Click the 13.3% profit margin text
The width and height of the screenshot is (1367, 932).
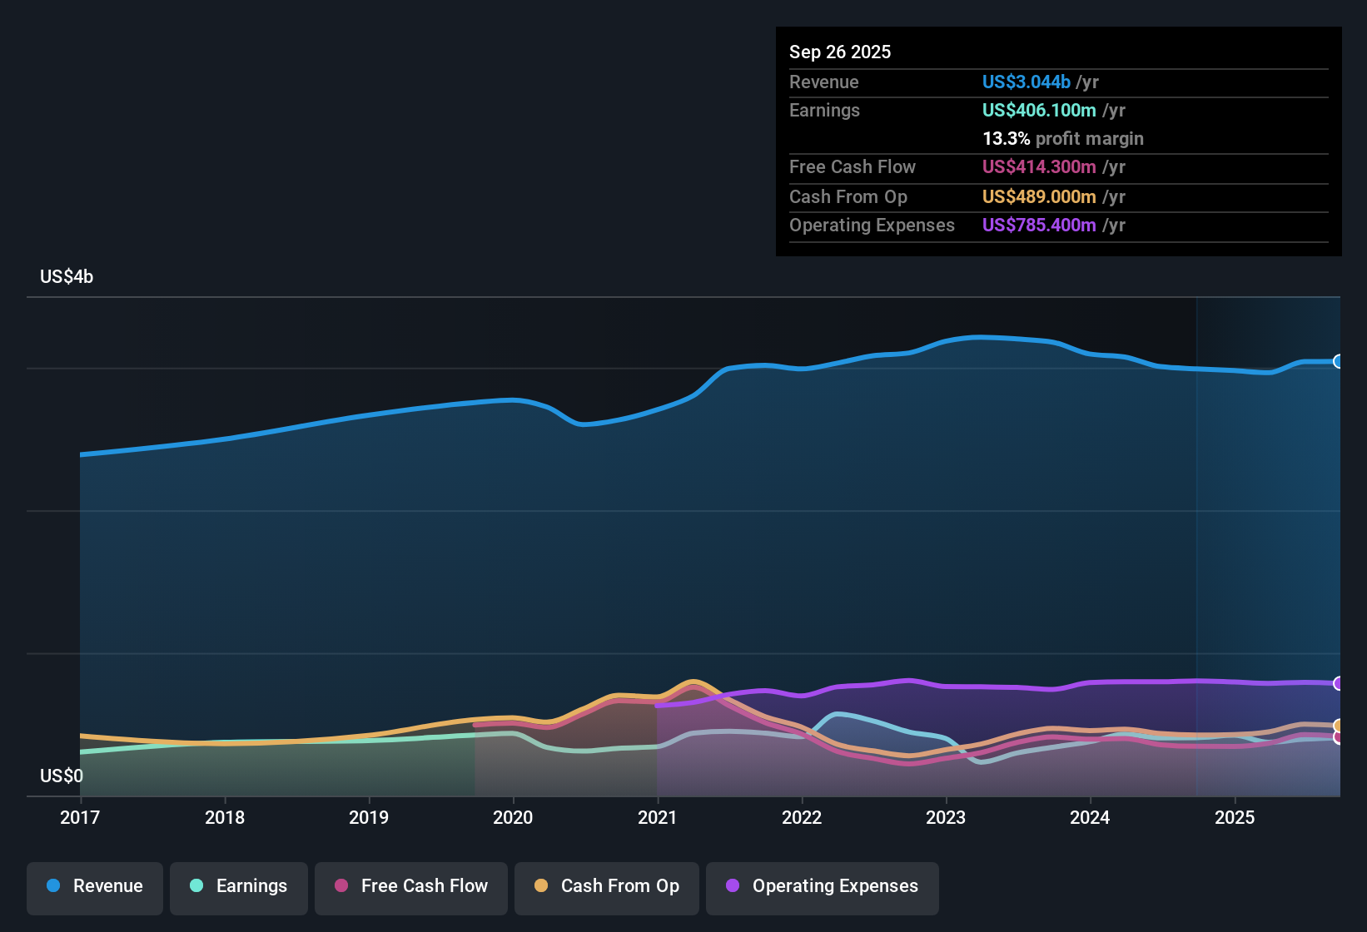pos(1063,138)
